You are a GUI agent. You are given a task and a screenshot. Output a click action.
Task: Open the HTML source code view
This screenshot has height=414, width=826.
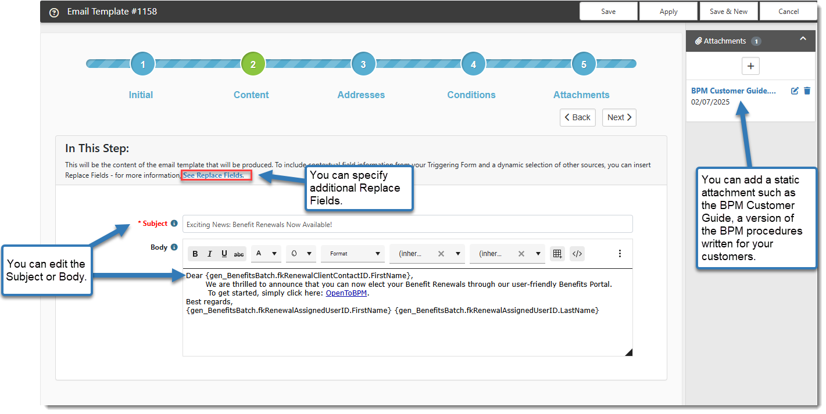(x=577, y=254)
